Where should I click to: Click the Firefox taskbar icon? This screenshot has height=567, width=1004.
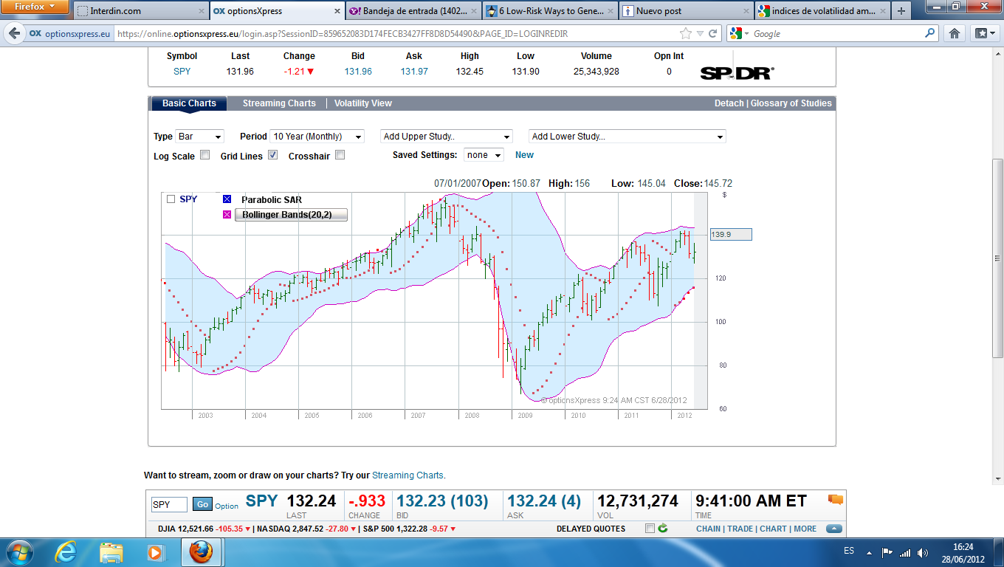(199, 552)
